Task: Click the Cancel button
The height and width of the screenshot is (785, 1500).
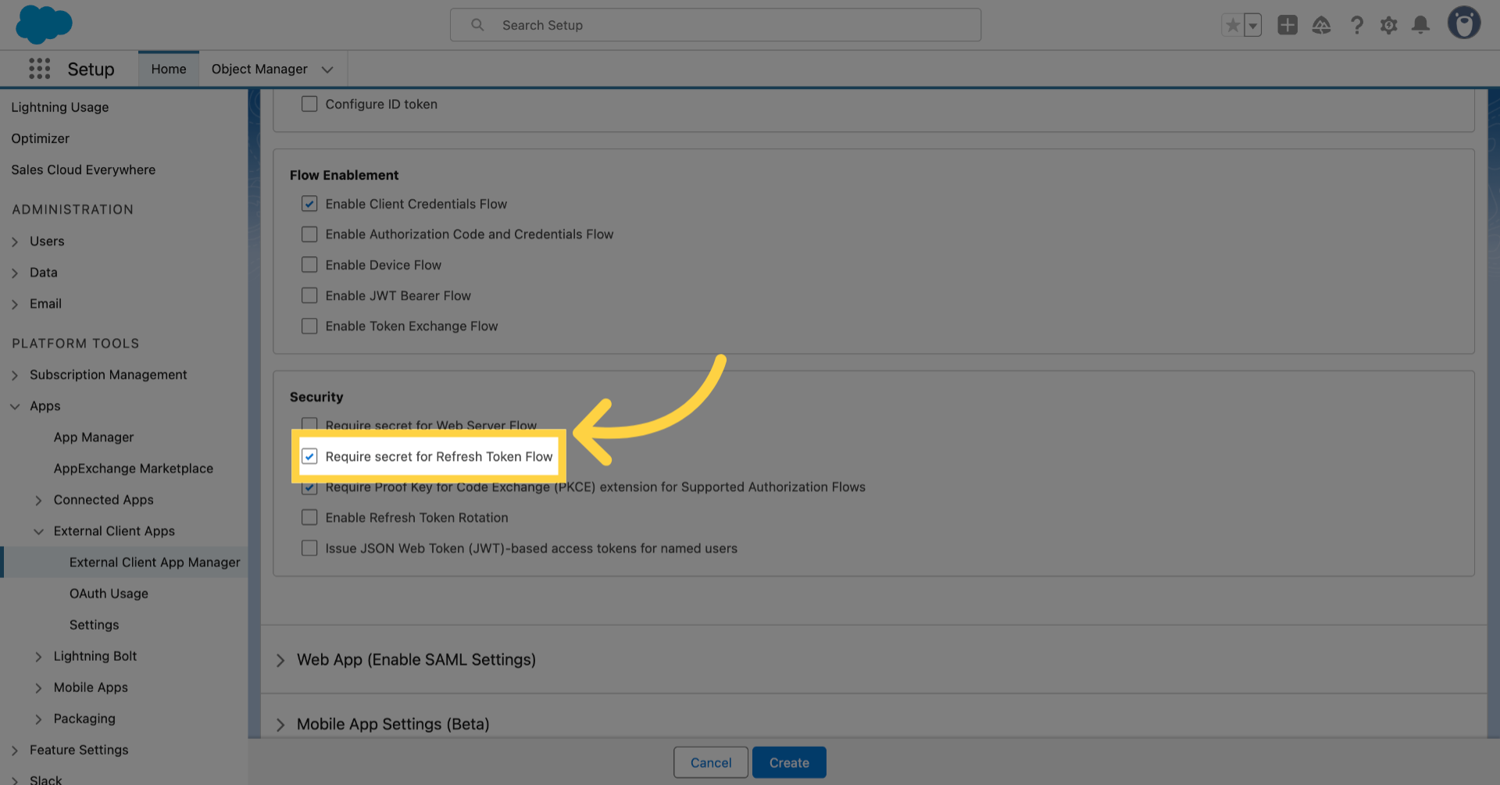Action: (x=710, y=762)
